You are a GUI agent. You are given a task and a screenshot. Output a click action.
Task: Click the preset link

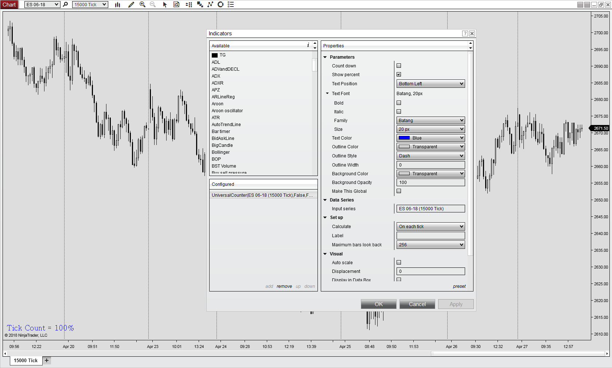(459, 286)
